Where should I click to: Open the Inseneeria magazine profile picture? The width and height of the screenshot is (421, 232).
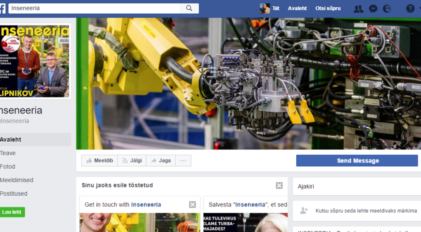click(x=35, y=61)
